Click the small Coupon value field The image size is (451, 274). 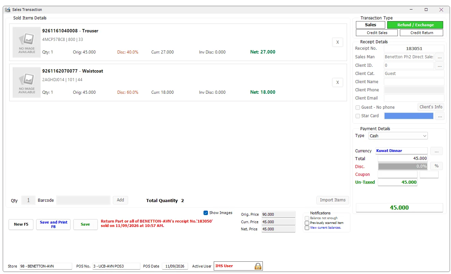tap(429, 174)
